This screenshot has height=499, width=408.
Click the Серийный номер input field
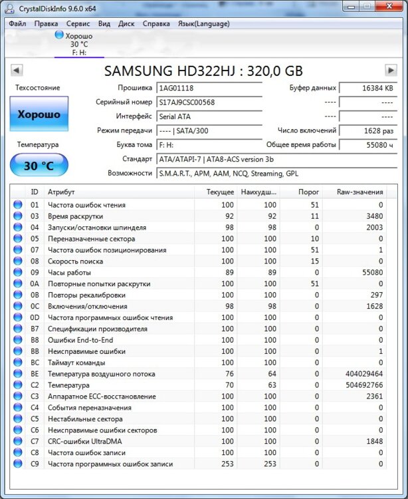click(209, 102)
